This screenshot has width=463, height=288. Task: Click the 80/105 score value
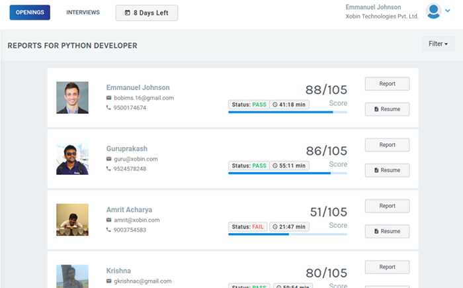(326, 273)
